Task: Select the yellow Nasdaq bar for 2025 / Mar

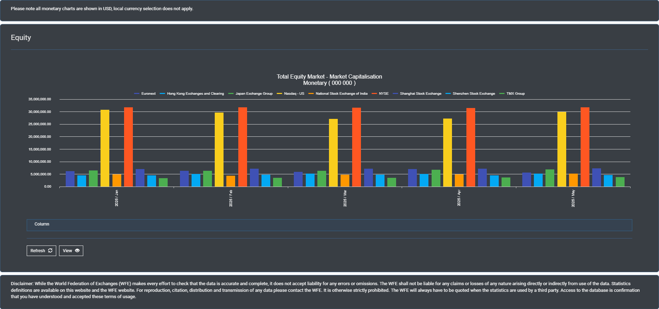Action: pos(333,153)
